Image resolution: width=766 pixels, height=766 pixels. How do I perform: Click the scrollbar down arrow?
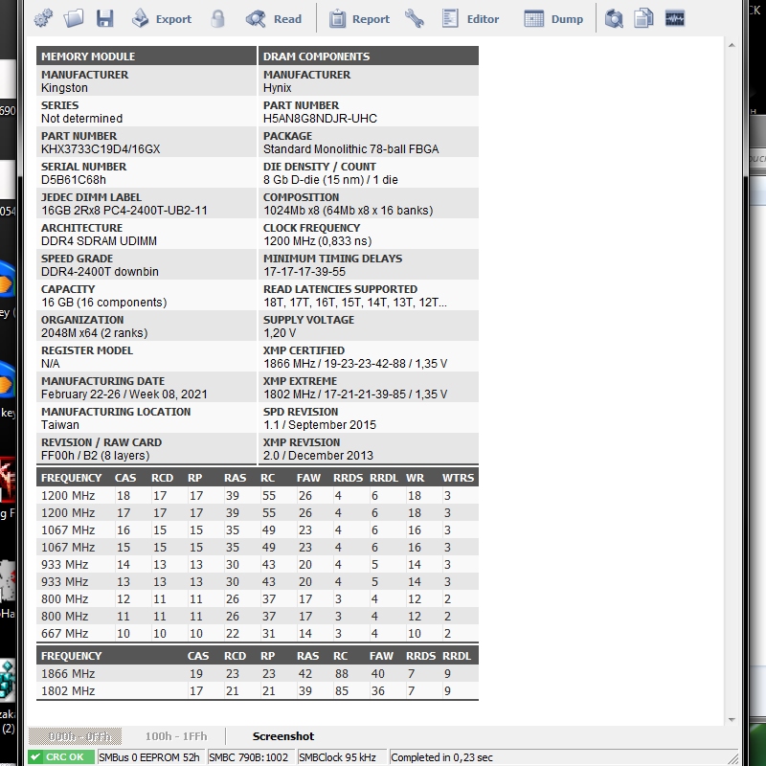click(x=732, y=719)
